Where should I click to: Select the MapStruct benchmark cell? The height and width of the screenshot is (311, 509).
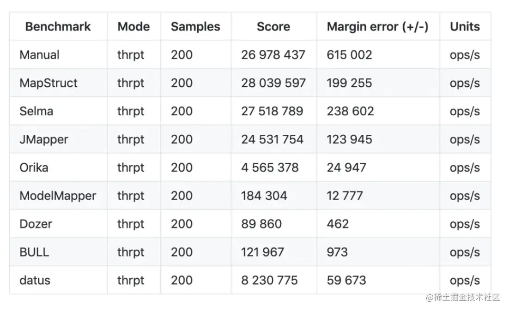[48, 83]
